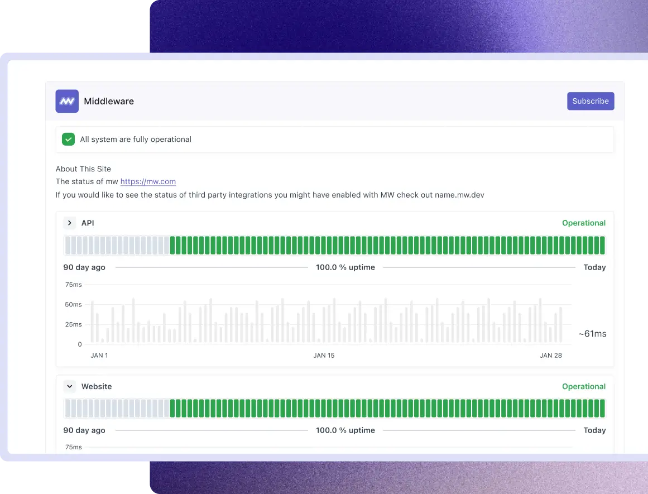This screenshot has height=494, width=648.
Task: Click the Website section title
Action: [x=97, y=386]
